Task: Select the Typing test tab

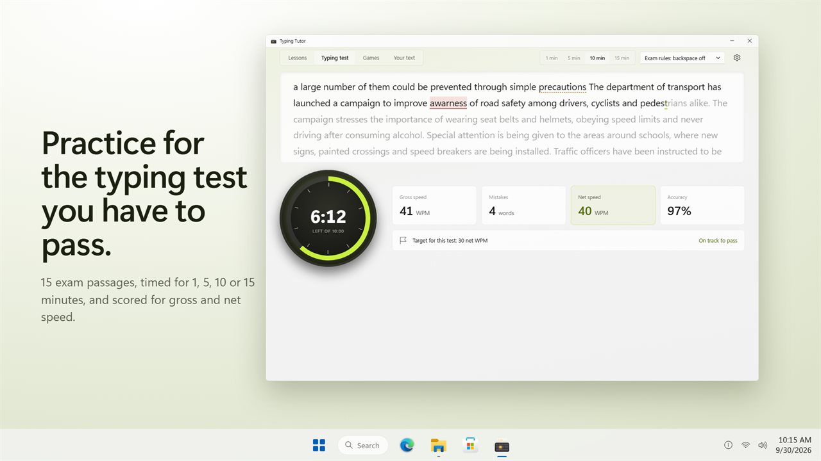Action: 335,58
